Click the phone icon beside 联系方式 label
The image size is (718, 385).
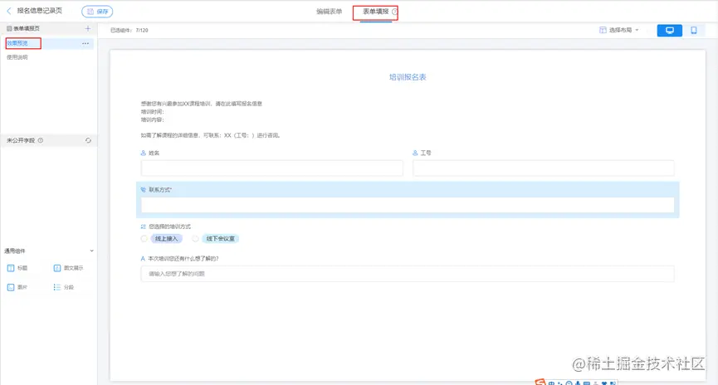144,189
